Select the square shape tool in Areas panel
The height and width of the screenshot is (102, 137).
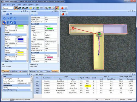pyautogui.click(x=11, y=18)
